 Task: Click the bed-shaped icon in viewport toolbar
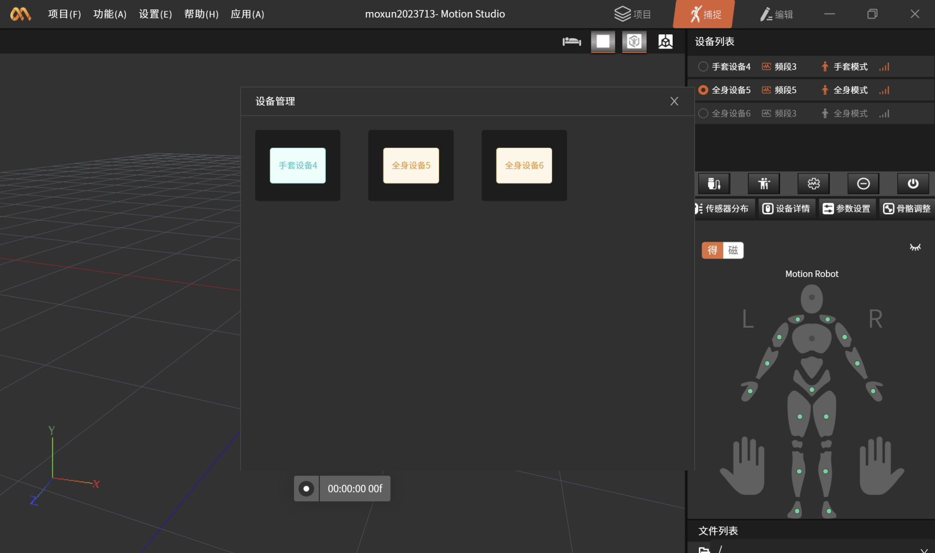(x=572, y=41)
